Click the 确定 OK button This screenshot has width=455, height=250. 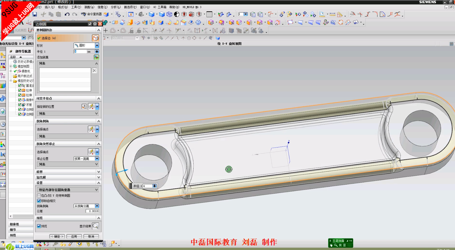pos(57,236)
